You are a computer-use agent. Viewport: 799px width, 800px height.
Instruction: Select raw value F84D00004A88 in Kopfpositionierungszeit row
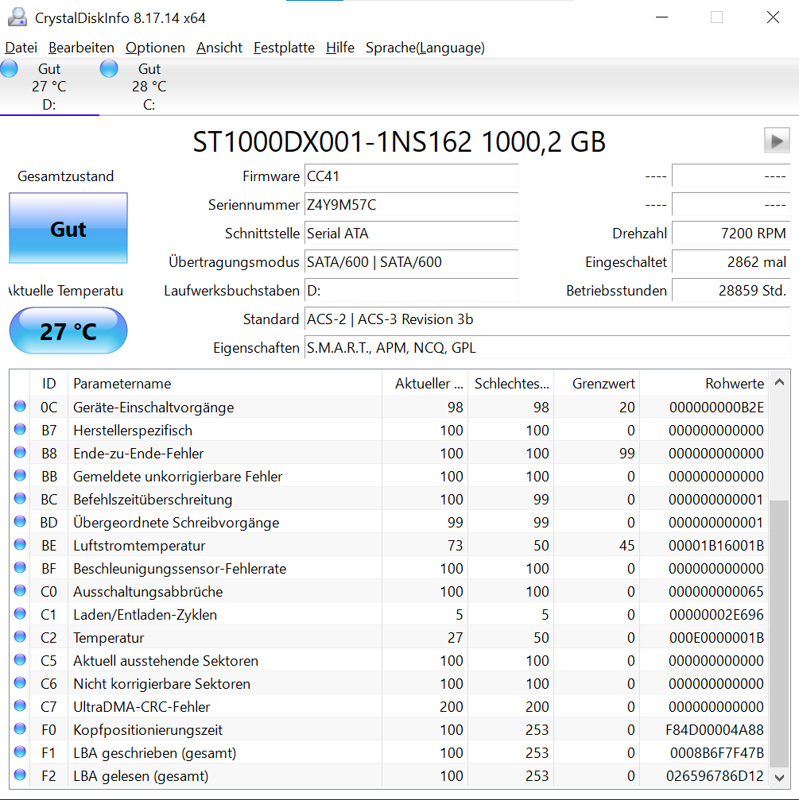[x=715, y=729]
